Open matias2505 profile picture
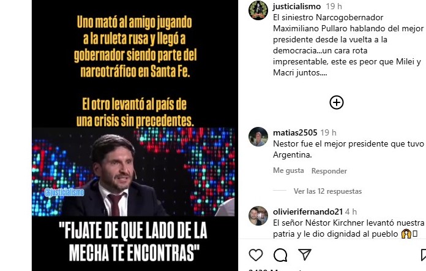The height and width of the screenshot is (271, 426). point(258,137)
